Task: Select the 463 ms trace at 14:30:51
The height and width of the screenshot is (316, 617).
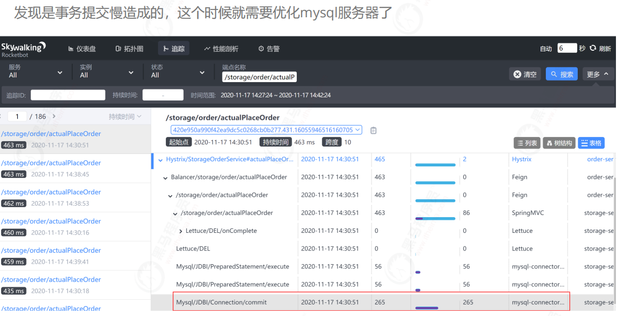Action: pyautogui.click(x=75, y=139)
